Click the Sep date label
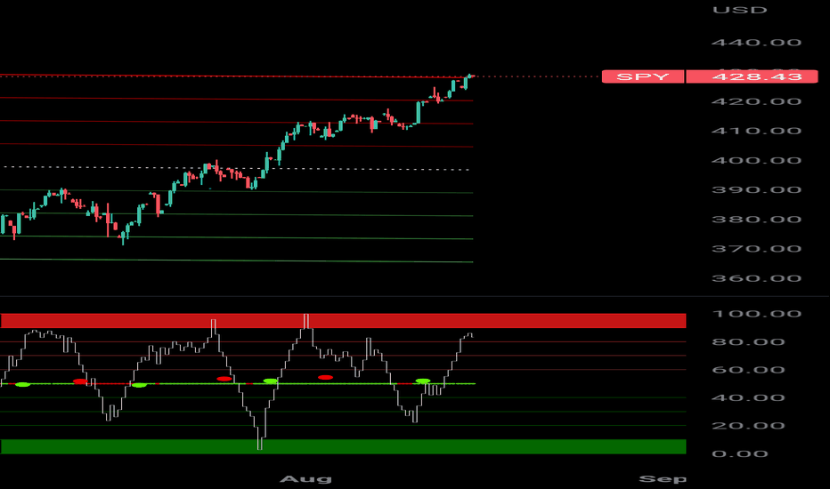The width and height of the screenshot is (830, 489). (x=663, y=479)
